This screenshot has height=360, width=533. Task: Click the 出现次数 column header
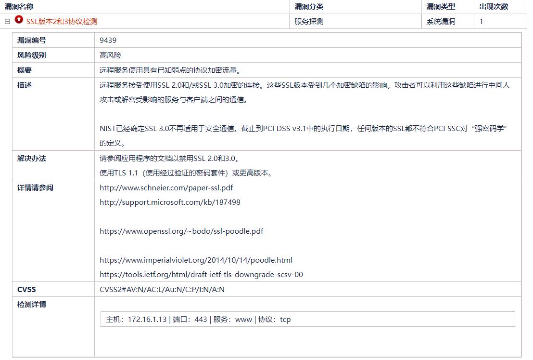tap(494, 6)
